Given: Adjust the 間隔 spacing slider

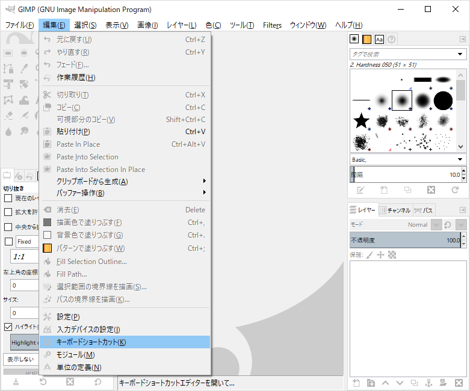Looking at the screenshot, I should 405,174.
